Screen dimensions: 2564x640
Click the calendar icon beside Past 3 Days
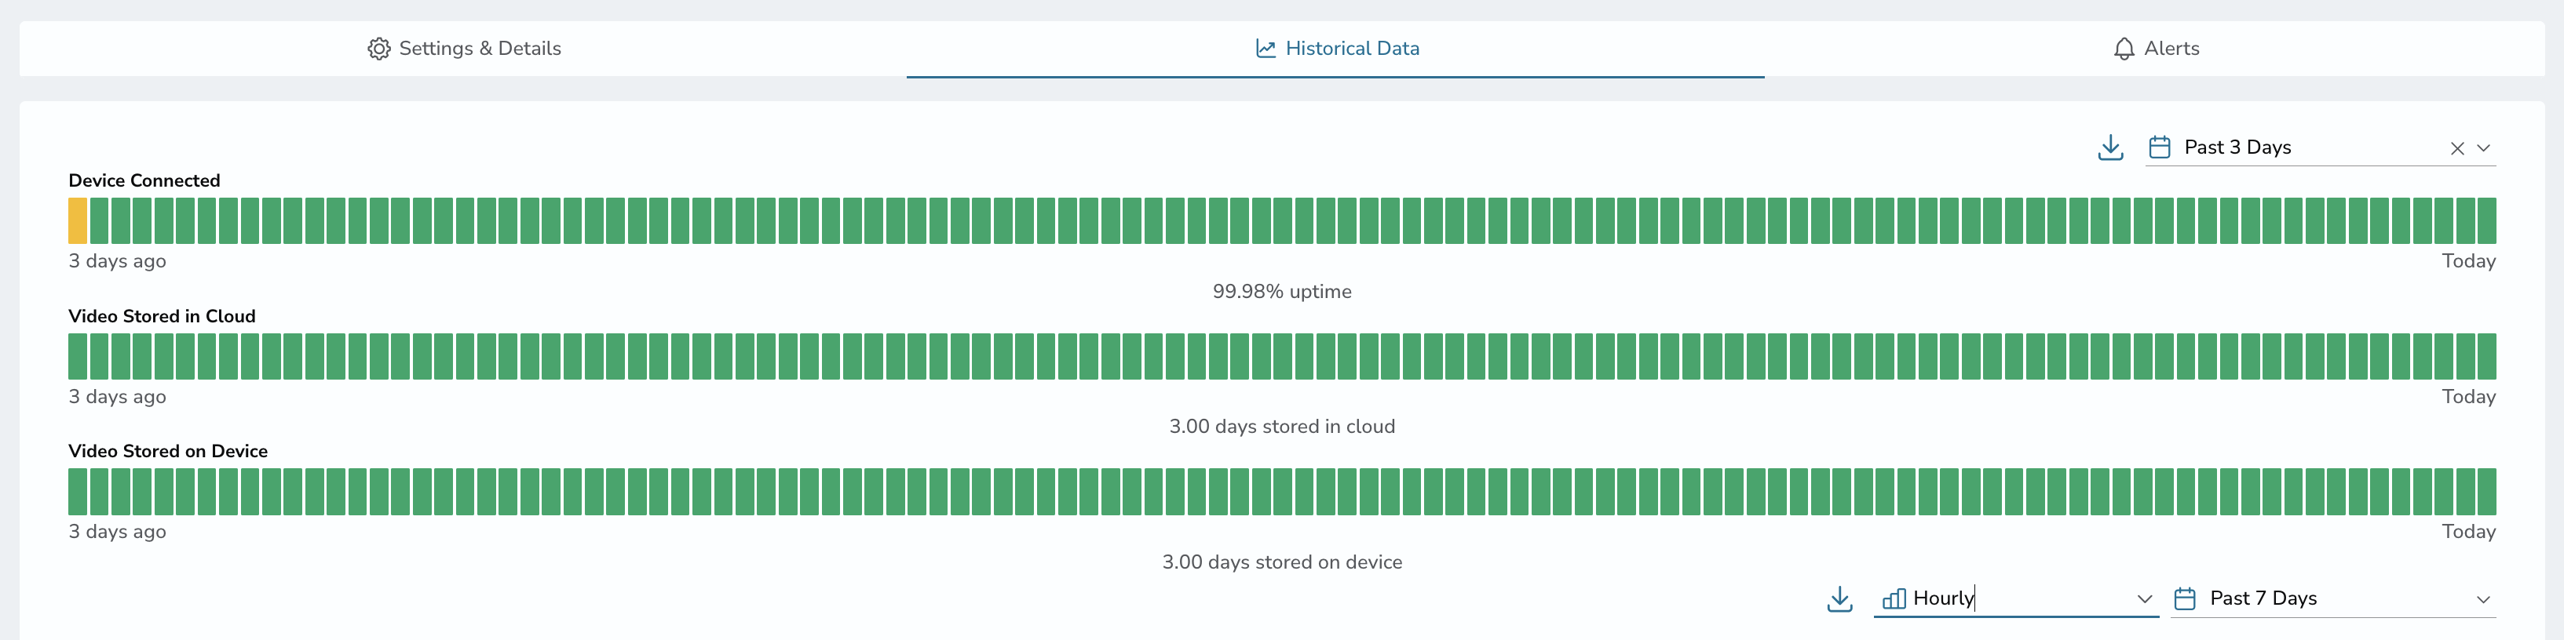point(2159,148)
